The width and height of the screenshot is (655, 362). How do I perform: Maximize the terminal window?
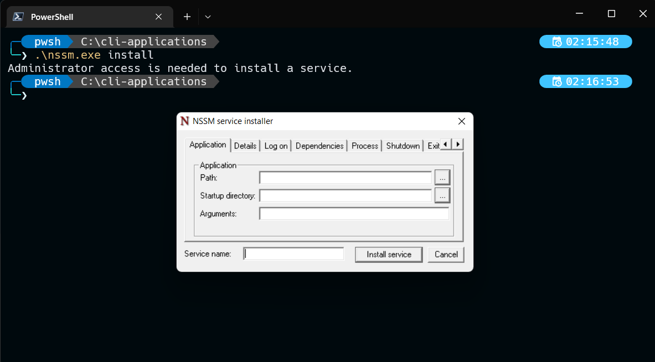point(611,14)
